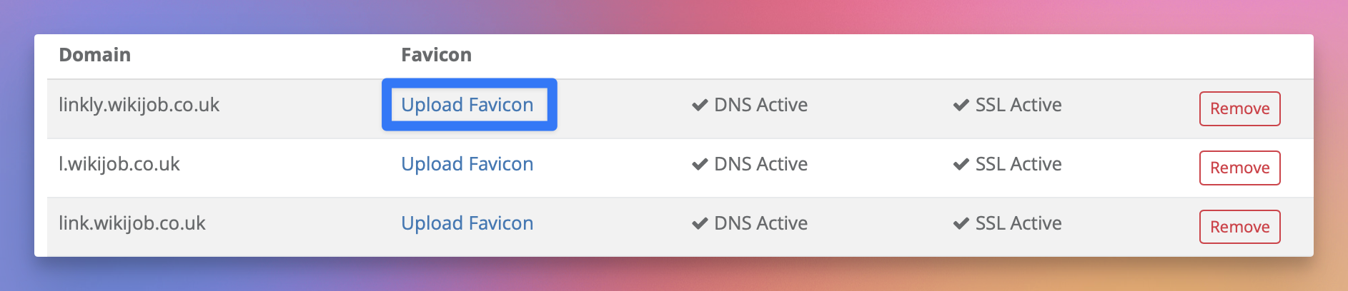Upload favicon for link.wikijob.co.uk

(467, 223)
